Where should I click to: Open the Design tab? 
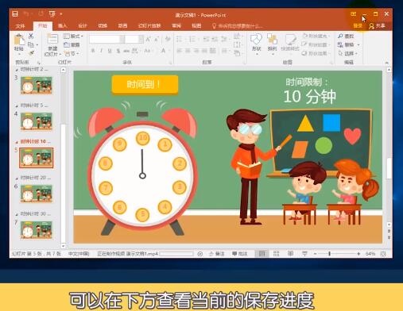(83, 25)
